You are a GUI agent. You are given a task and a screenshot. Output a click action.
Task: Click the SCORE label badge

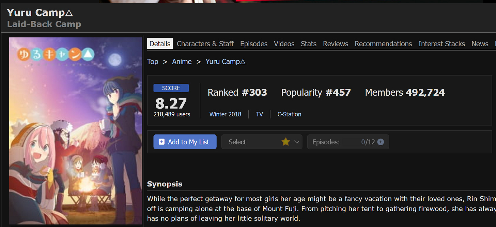171,88
